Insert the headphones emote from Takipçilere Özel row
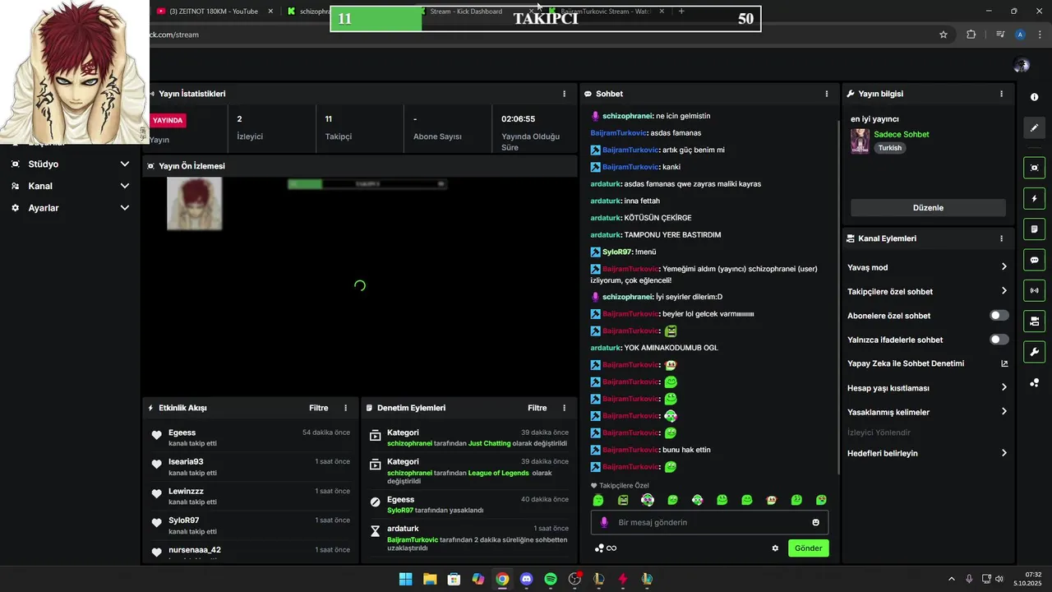 point(648,500)
